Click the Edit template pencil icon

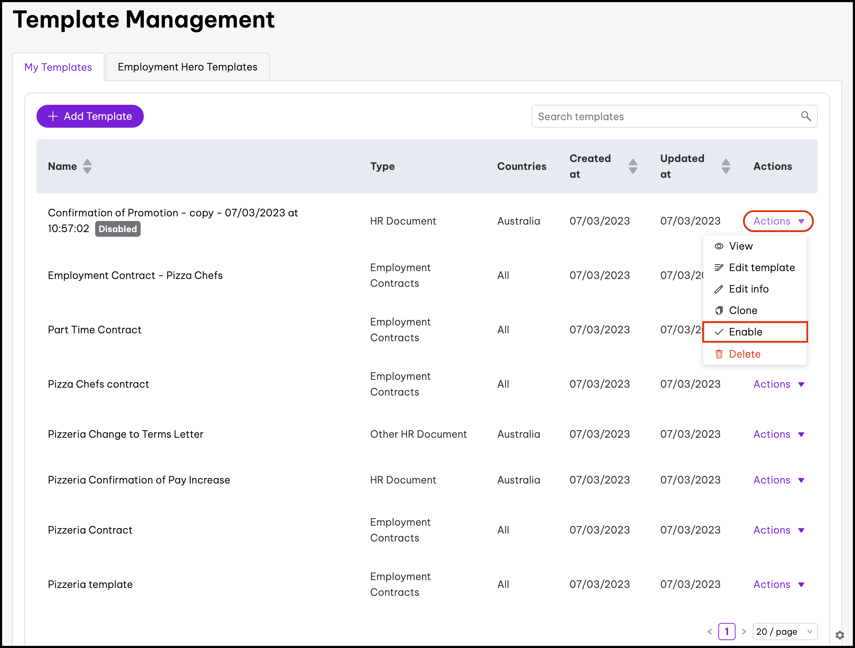(x=719, y=267)
